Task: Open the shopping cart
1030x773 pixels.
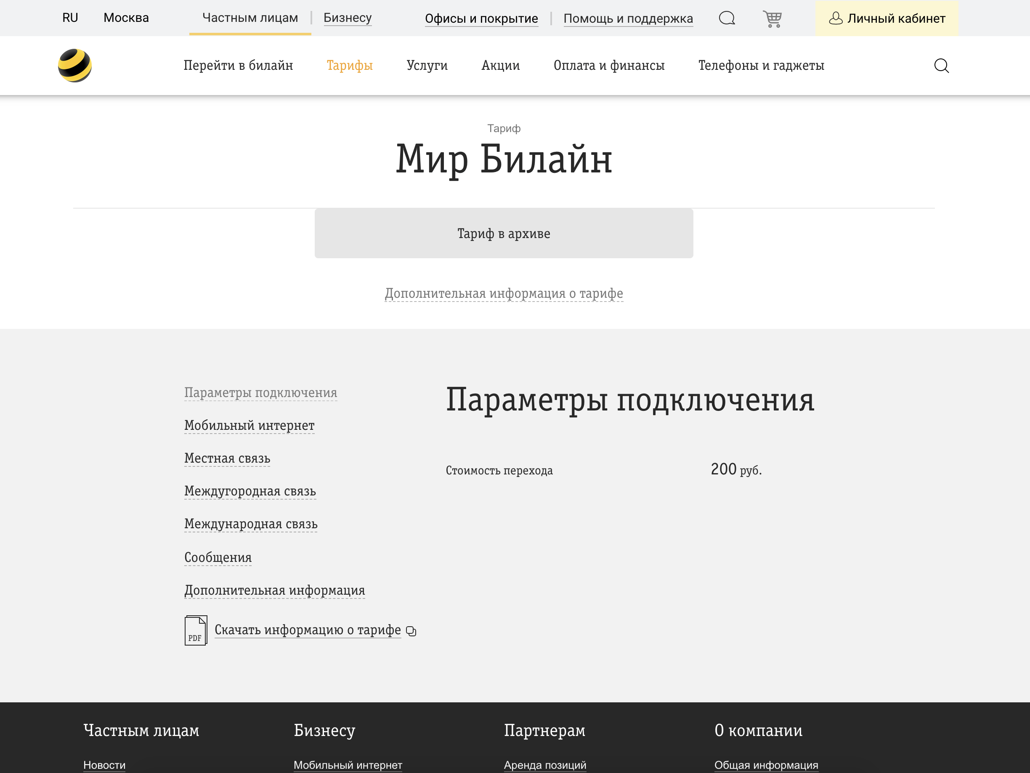Action: 773,19
